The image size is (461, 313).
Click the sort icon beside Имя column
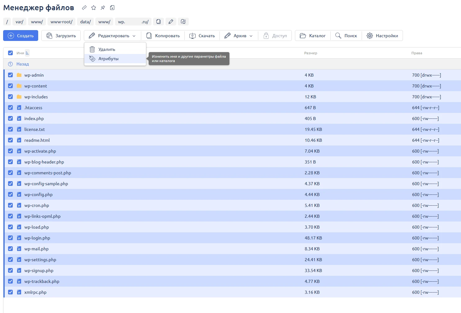pos(27,53)
